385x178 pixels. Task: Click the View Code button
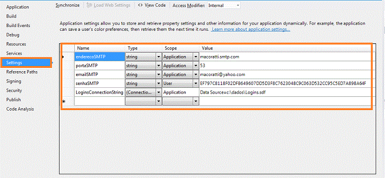[x=152, y=5]
